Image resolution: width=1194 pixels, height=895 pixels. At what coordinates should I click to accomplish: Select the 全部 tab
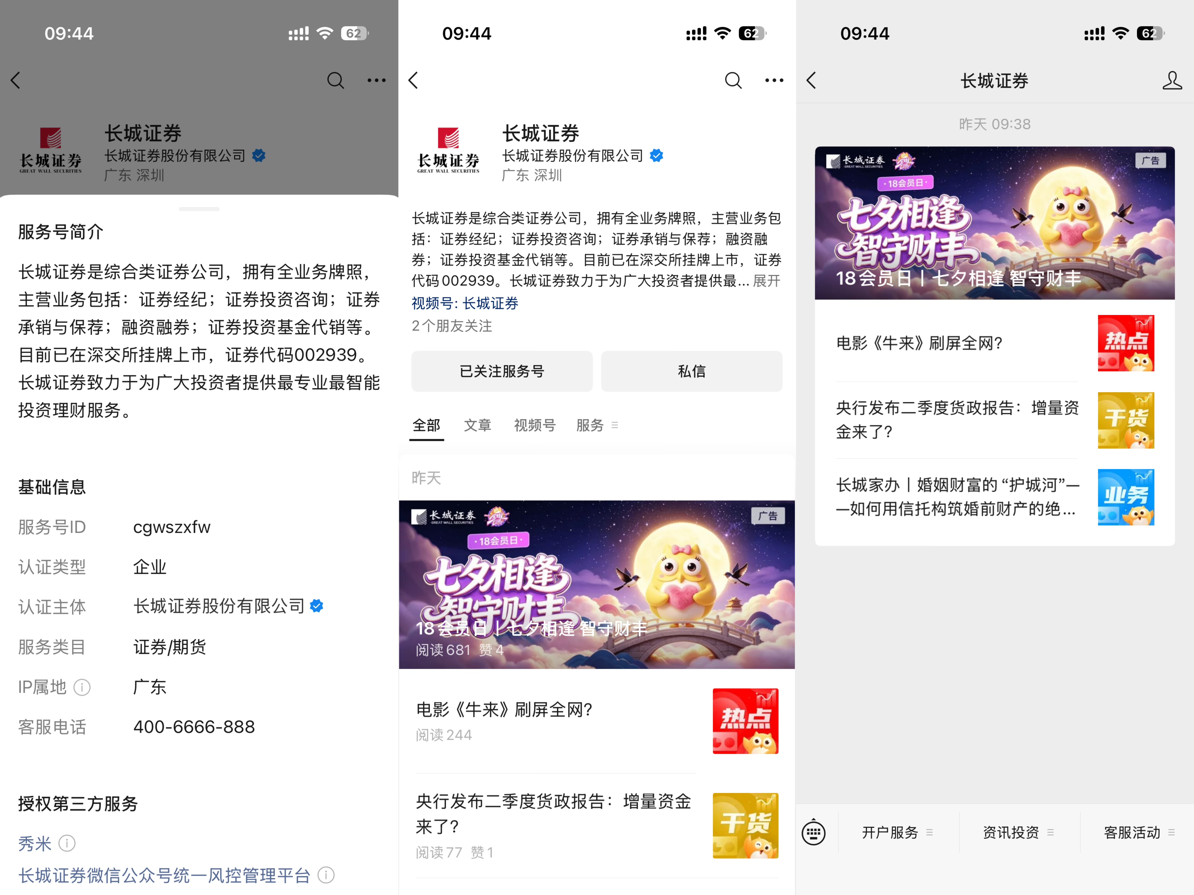426,425
